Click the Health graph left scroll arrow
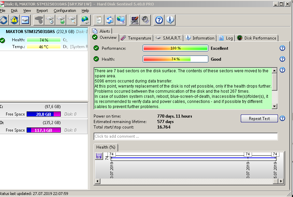Screen dimensions: 293x197 pyautogui.click(x=98, y=181)
